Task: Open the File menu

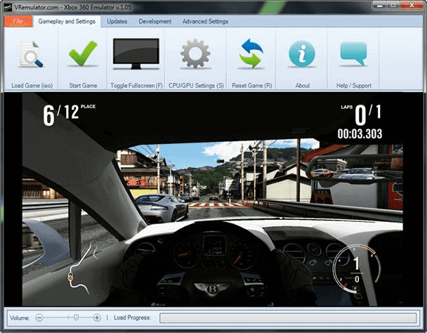Action: pyautogui.click(x=18, y=22)
